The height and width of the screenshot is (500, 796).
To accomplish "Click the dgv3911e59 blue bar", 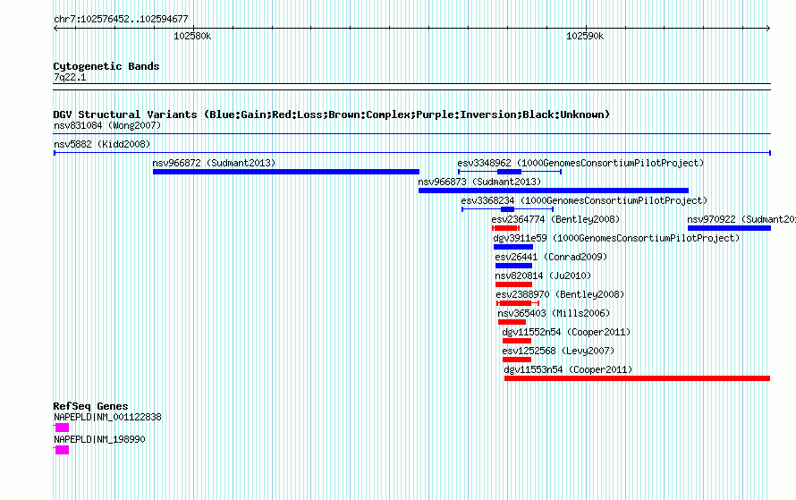I will 513,247.
